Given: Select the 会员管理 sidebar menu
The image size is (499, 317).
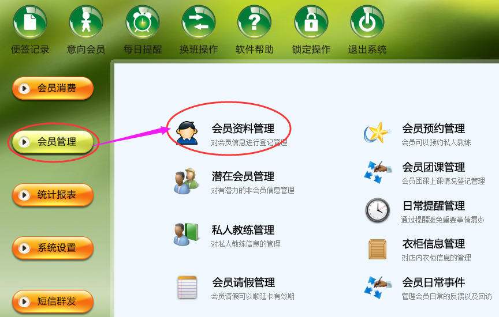Looking at the screenshot, I should click(x=53, y=142).
